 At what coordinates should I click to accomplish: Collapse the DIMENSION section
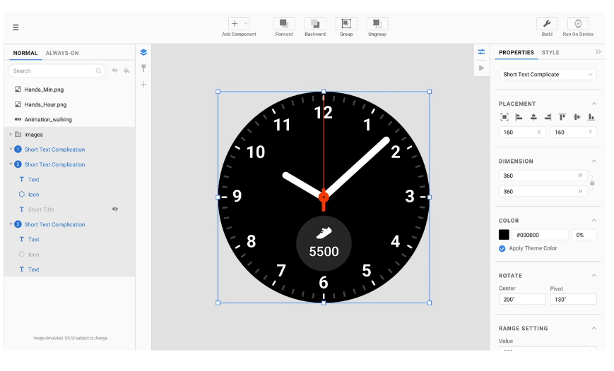(x=594, y=161)
